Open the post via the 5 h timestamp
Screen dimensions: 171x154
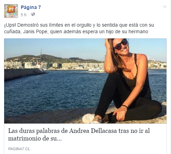[23, 15]
